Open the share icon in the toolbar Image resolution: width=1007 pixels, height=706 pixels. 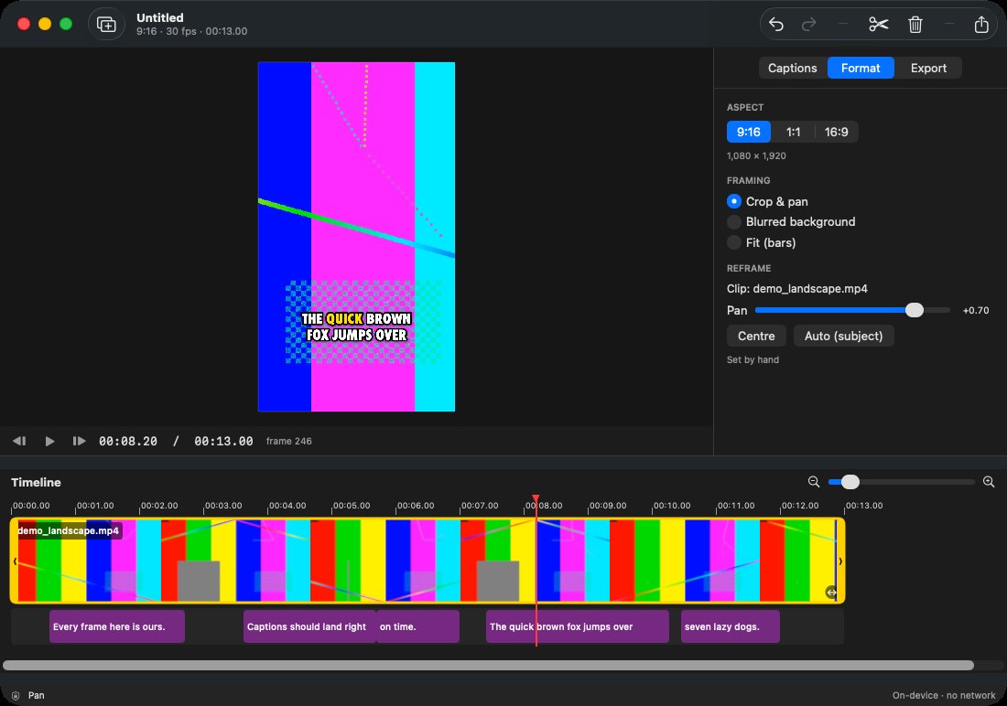[x=981, y=25]
